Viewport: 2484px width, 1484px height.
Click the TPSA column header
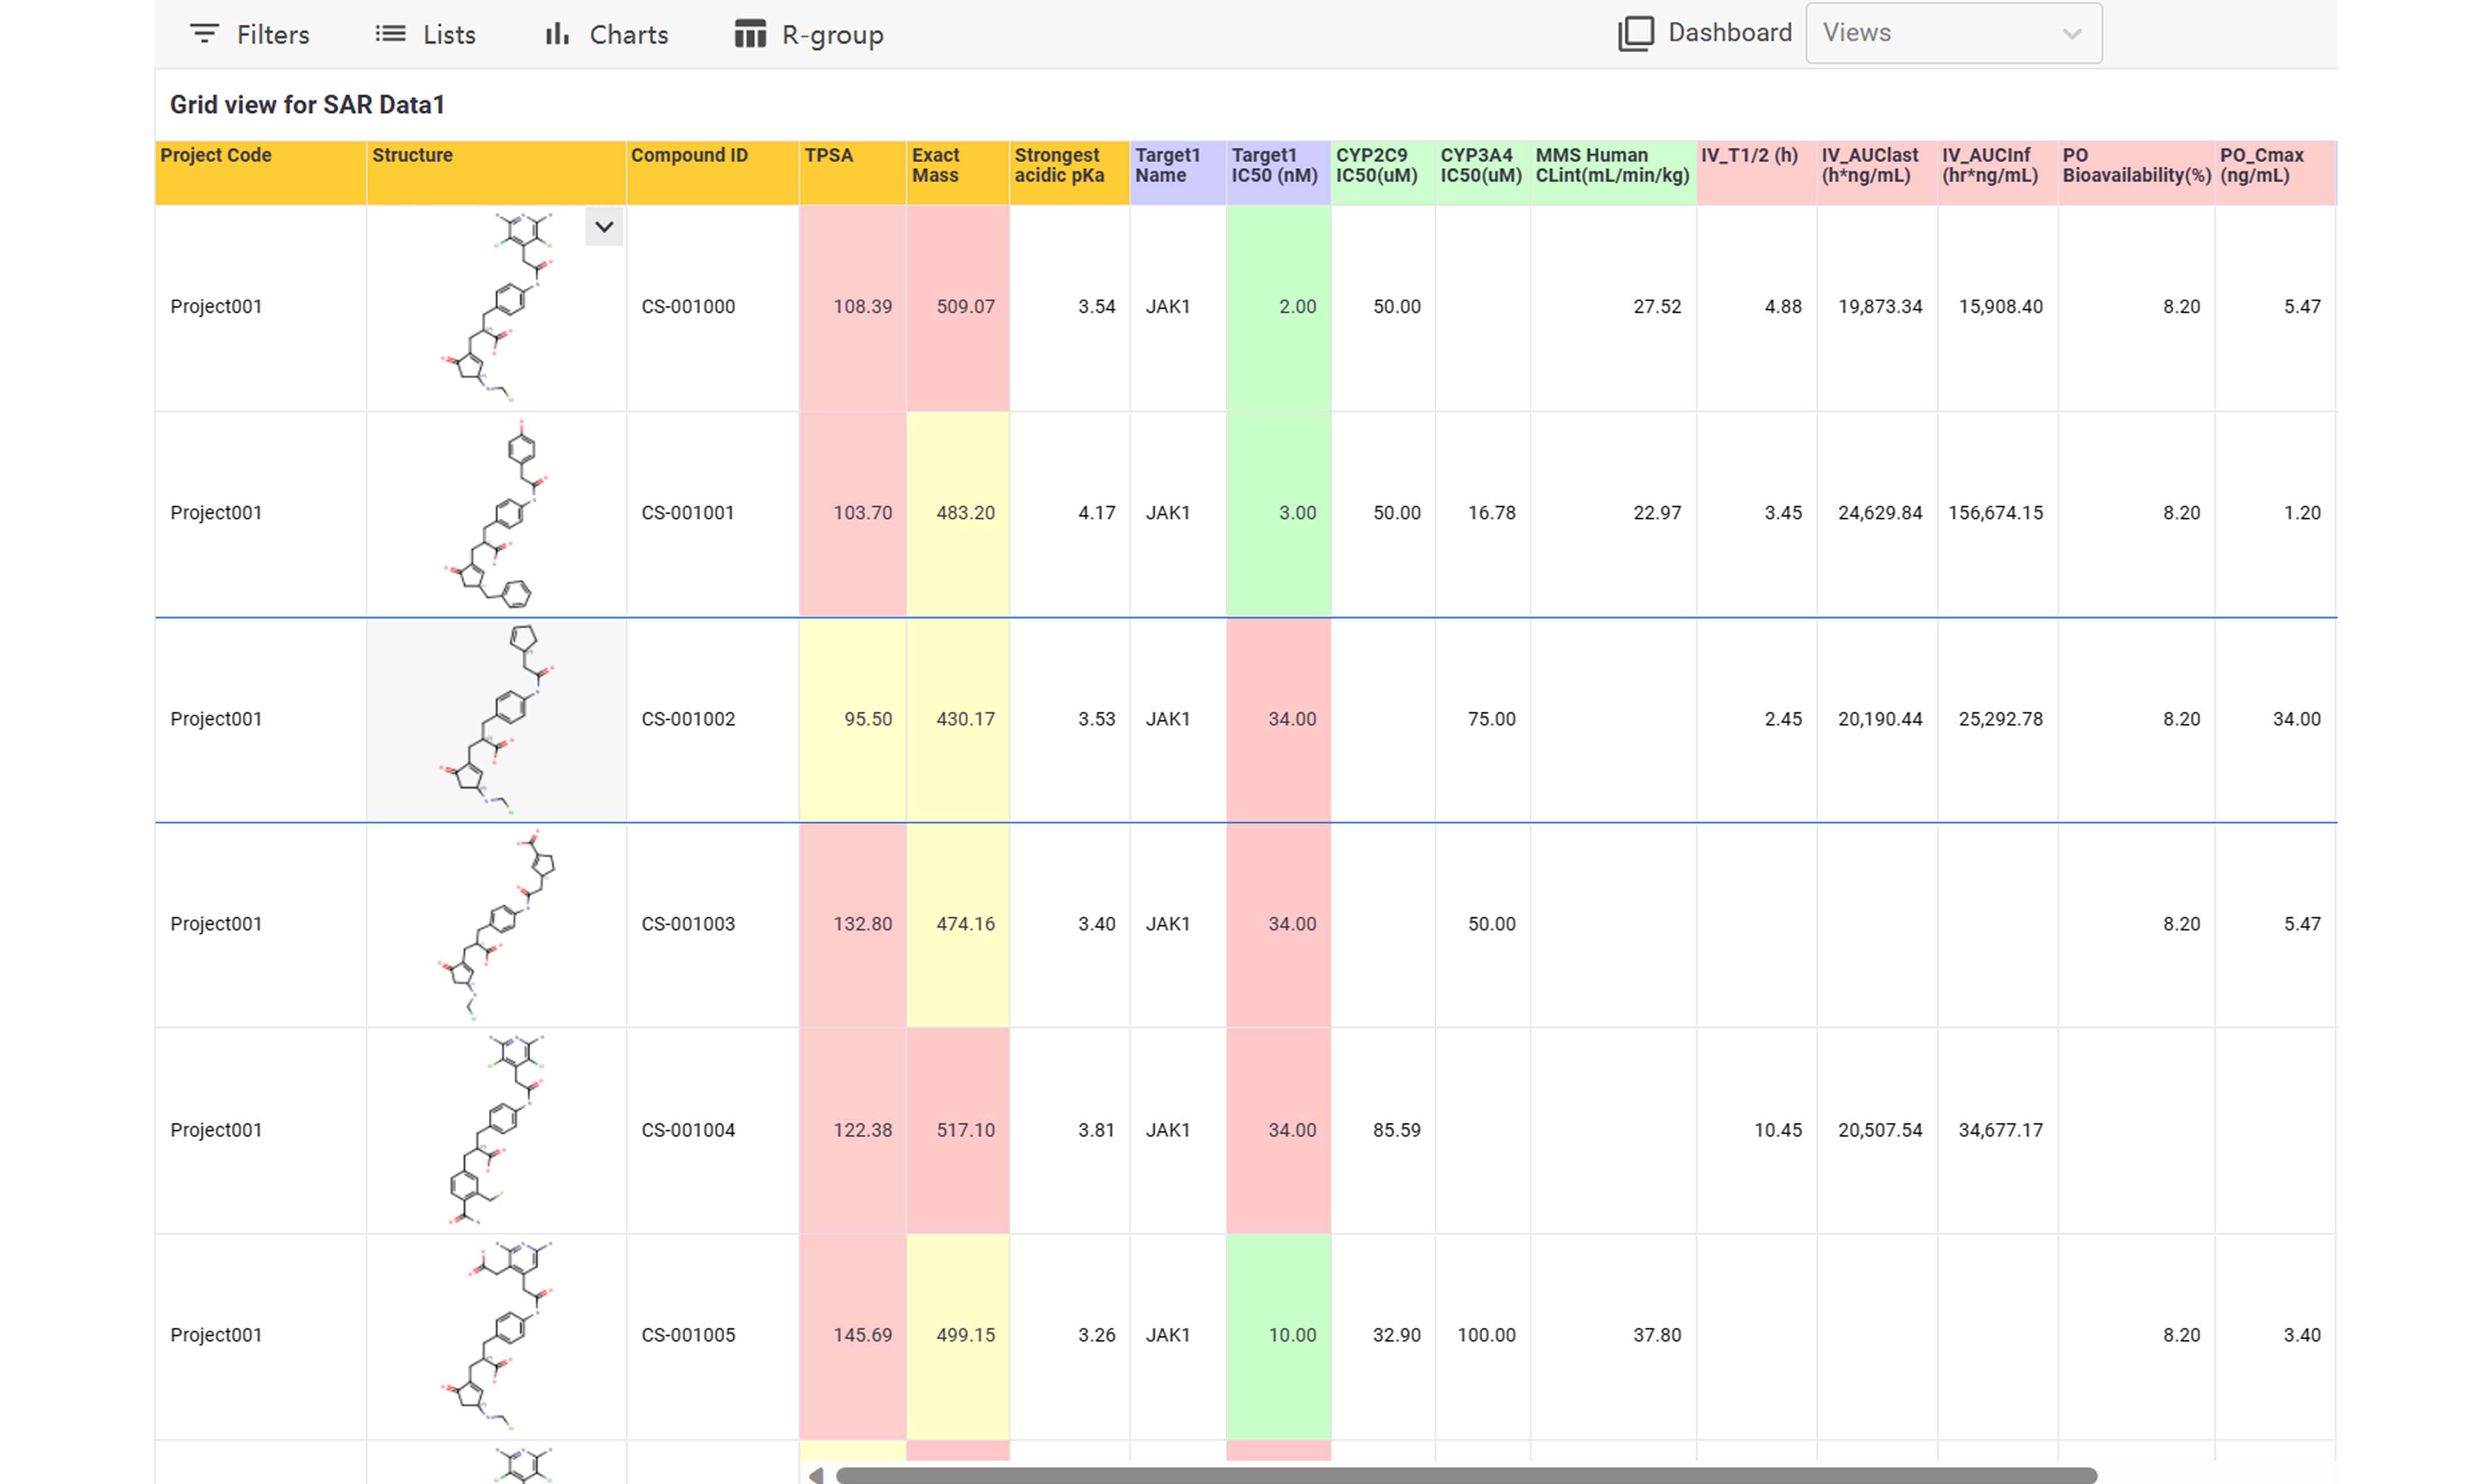853,173
